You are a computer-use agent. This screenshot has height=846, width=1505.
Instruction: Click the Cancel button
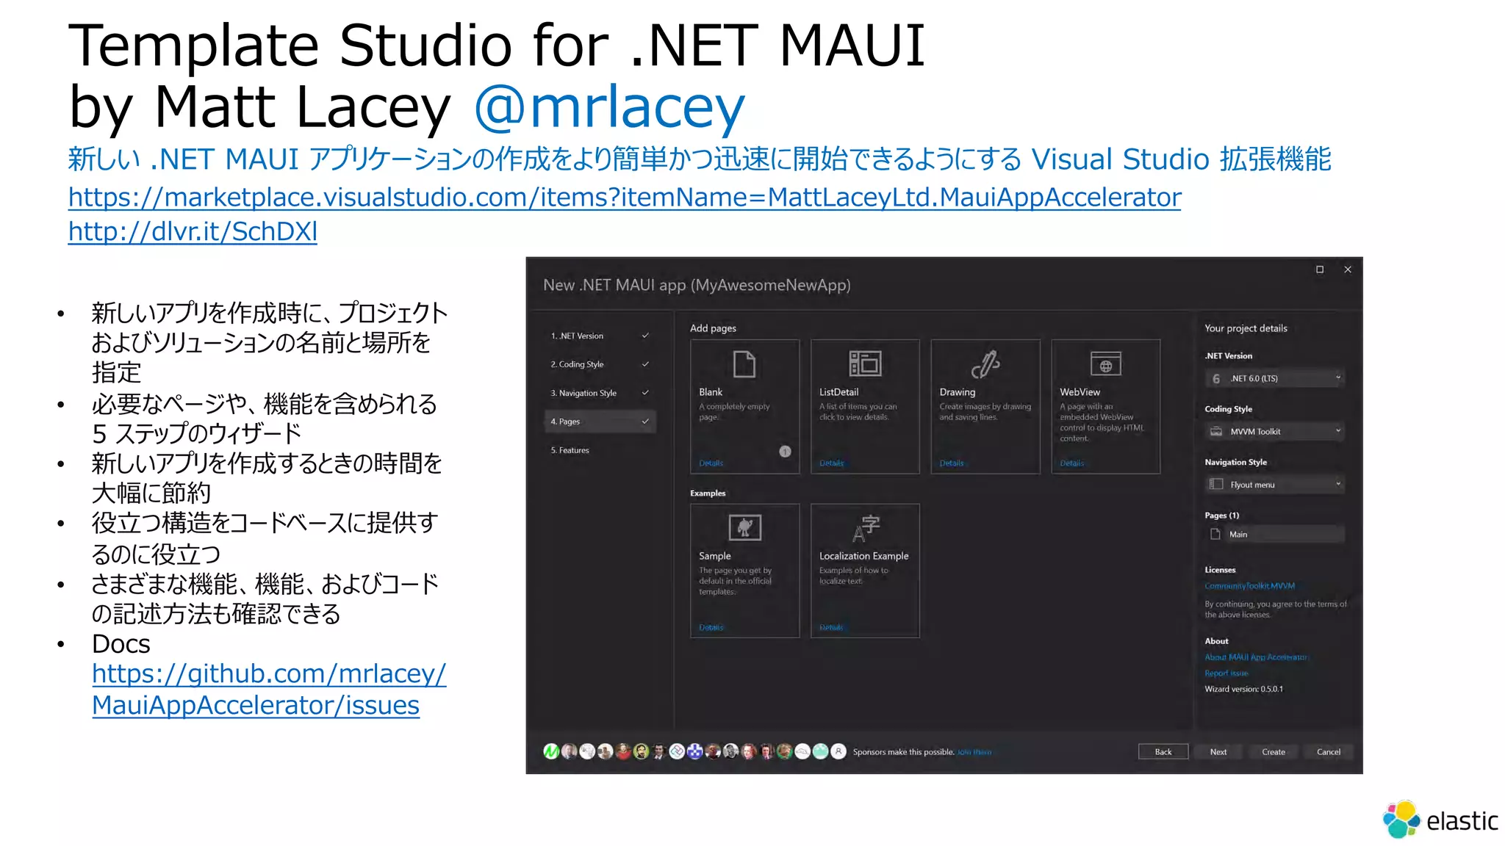tap(1329, 751)
